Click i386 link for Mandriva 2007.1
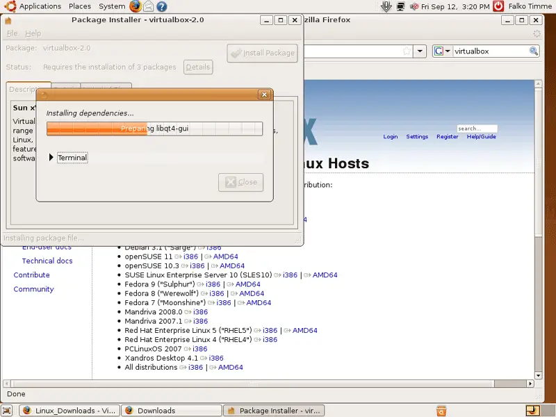Screen dimensions: 556x417 [x=200, y=321]
